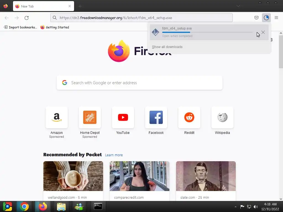Close the New Tab tab
The height and width of the screenshot is (212, 283).
click(x=70, y=6)
